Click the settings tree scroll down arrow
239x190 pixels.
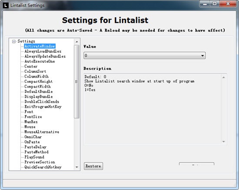coord(76,167)
